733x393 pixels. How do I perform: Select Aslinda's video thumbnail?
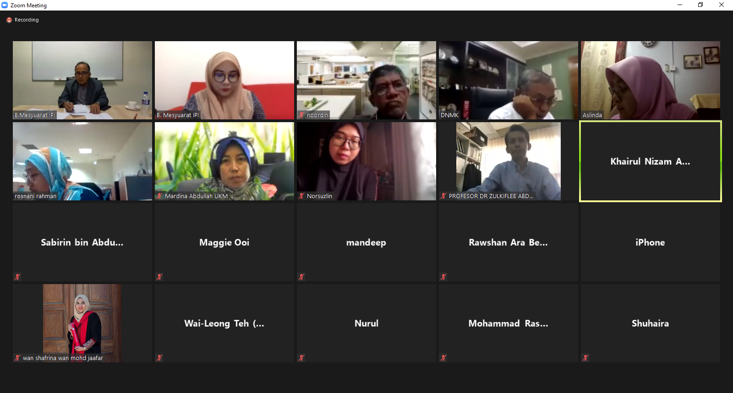click(x=651, y=81)
